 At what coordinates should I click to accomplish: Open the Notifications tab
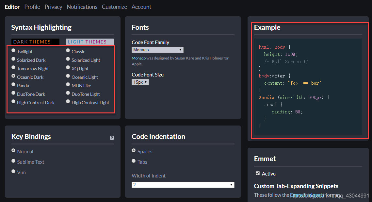[82, 7]
